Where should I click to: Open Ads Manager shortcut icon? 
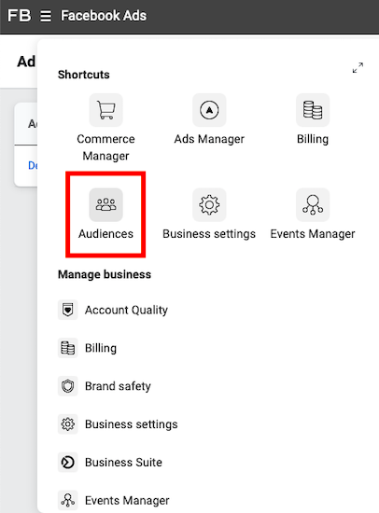click(x=209, y=110)
